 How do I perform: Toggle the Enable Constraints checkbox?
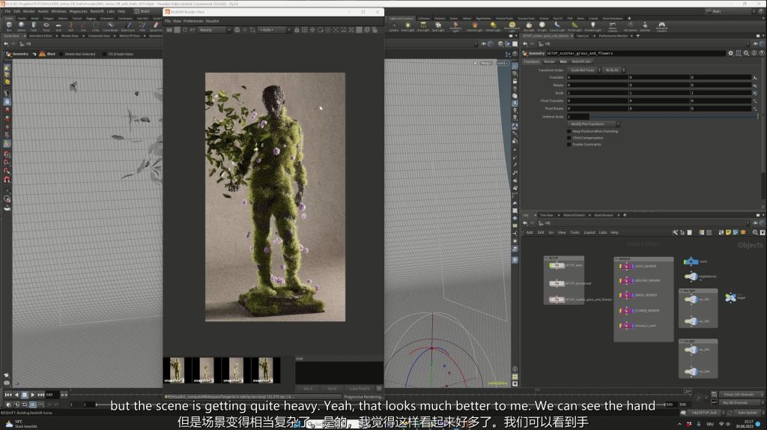click(x=569, y=145)
